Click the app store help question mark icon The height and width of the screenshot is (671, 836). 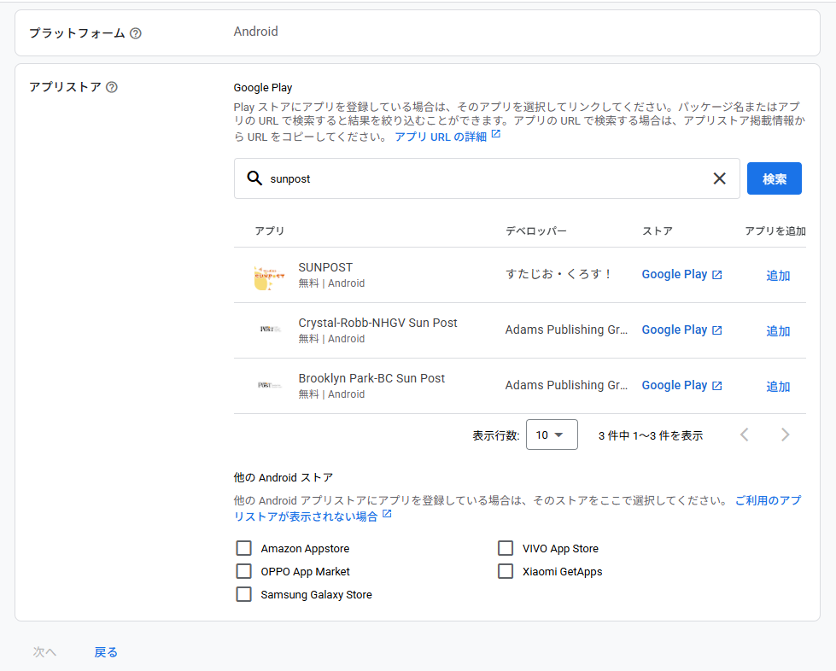coord(112,87)
